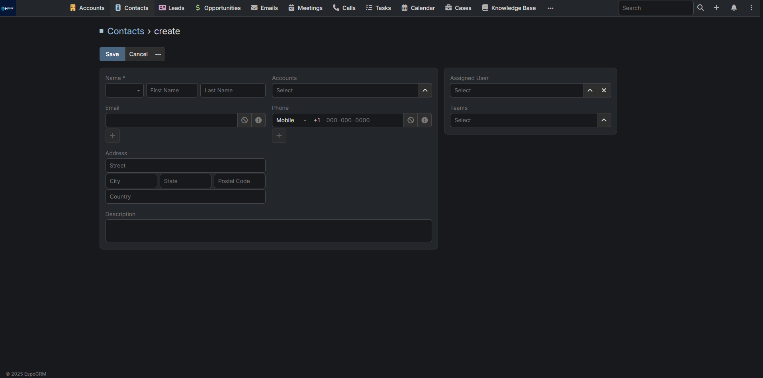Click the Description text area
This screenshot has width=763, height=378.
[x=269, y=231]
